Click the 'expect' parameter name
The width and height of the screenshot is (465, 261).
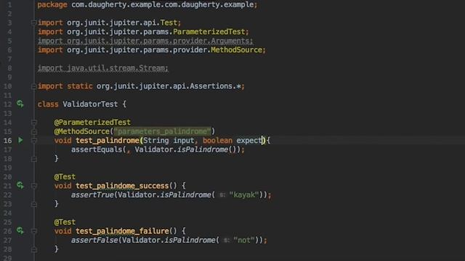coord(248,140)
